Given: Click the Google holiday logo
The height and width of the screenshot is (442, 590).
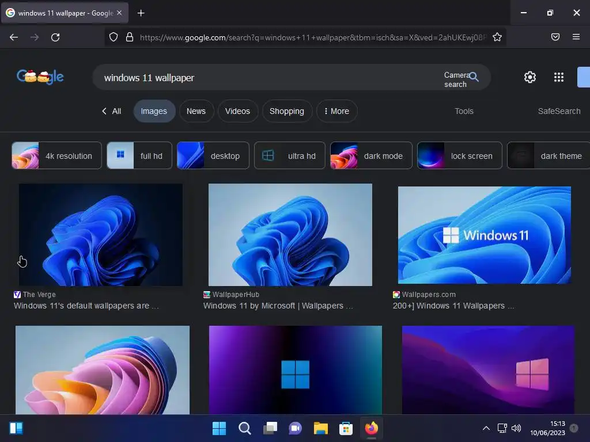Looking at the screenshot, I should point(40,77).
